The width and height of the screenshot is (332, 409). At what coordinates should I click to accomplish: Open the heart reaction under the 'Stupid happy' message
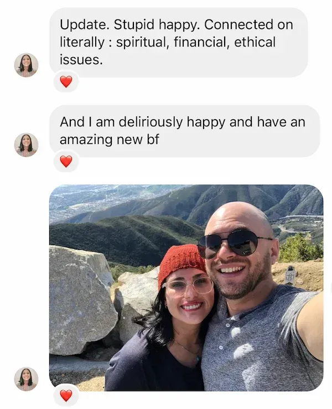click(66, 81)
